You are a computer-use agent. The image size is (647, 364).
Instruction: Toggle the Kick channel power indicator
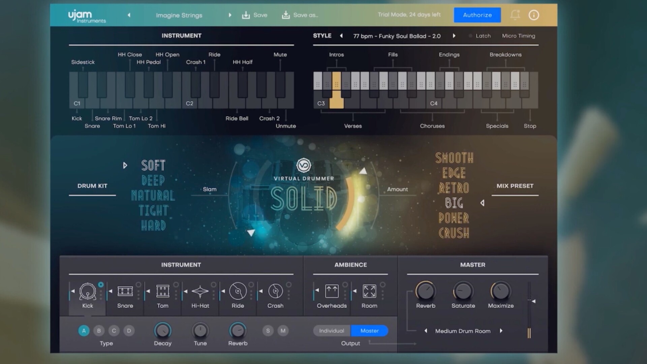click(101, 285)
